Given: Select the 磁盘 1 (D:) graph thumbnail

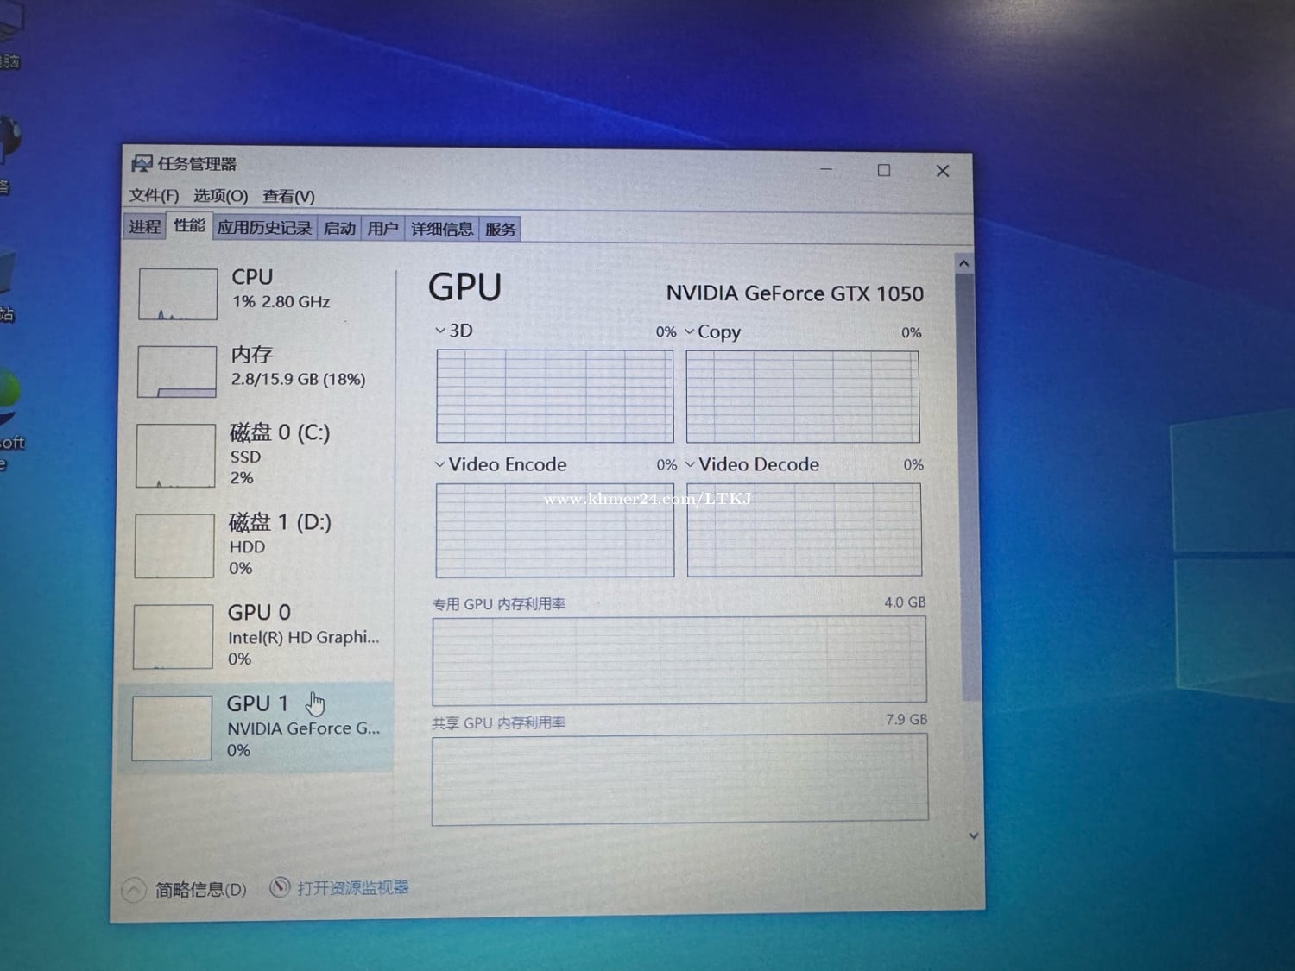Looking at the screenshot, I should (174, 546).
